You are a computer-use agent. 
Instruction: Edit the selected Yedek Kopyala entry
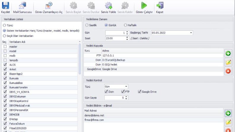pyautogui.click(x=228, y=62)
